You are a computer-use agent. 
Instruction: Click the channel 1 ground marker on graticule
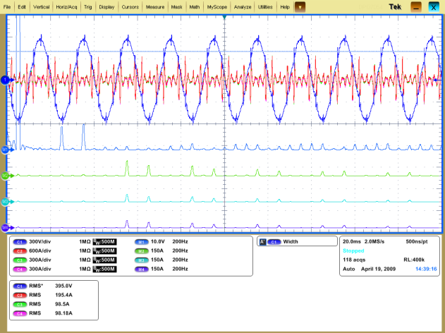click(6, 80)
